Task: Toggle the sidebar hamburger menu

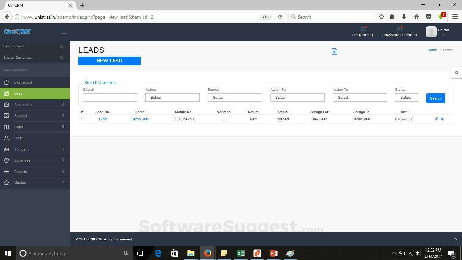Action: (x=64, y=31)
